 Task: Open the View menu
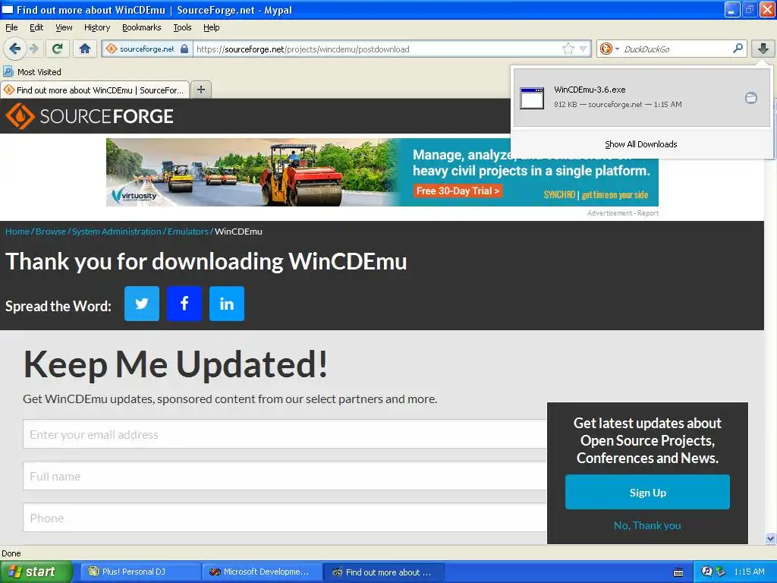[64, 27]
